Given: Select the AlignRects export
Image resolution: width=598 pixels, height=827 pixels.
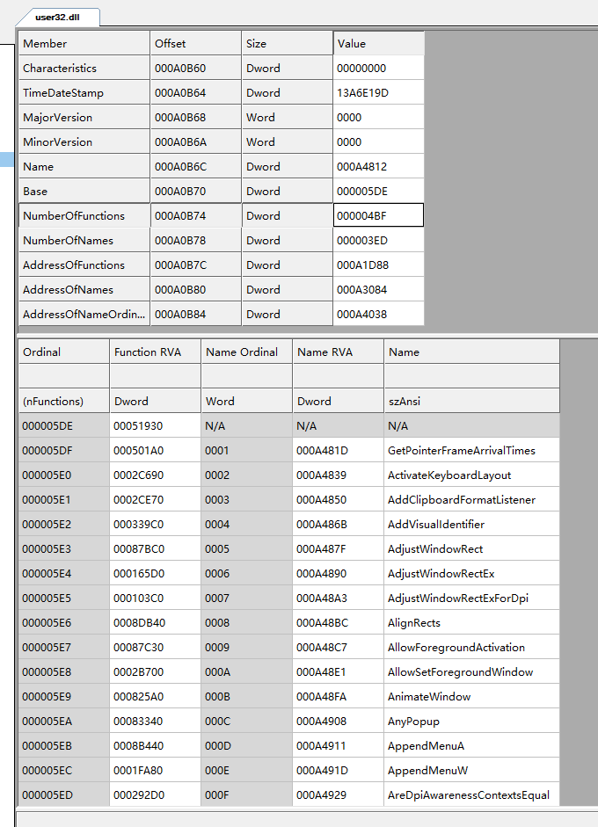Looking at the screenshot, I should tap(472, 623).
